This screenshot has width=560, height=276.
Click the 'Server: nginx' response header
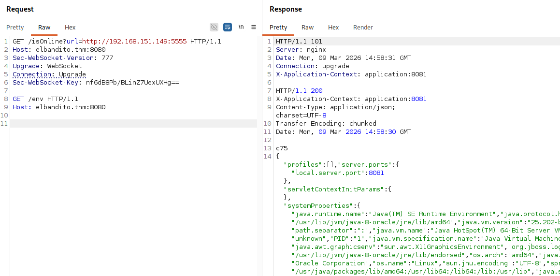(301, 50)
